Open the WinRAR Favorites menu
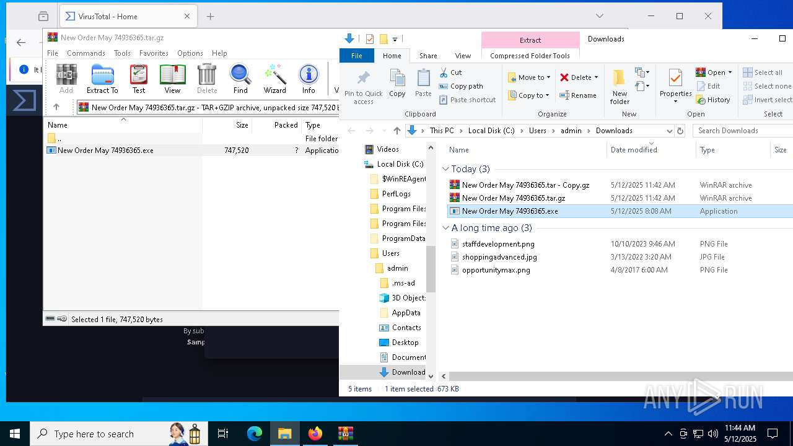This screenshot has height=446, width=793. [154, 53]
